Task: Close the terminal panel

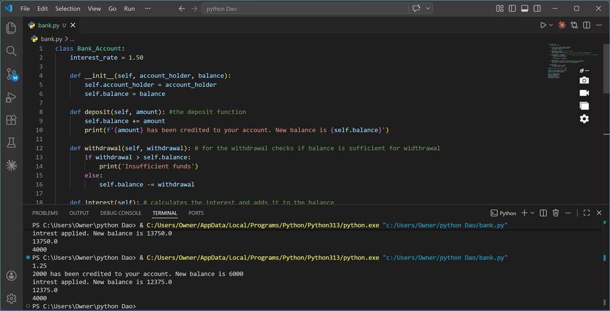Action: click(599, 213)
